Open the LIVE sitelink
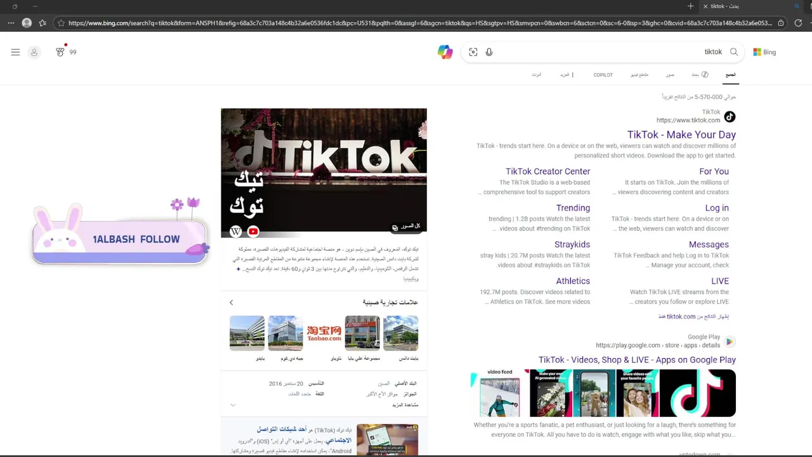 point(720,281)
